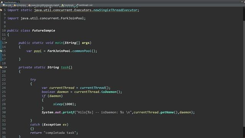This screenshot has width=245, height=138.
Task: Click the pool variable on line 15
Action: click(38, 51)
